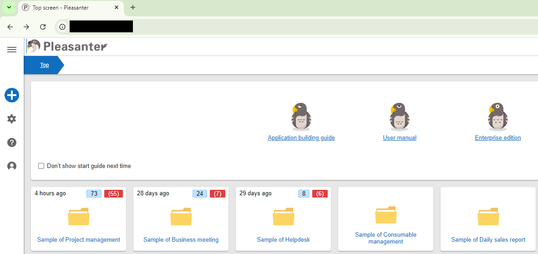Click the Pleasanter logo

(67, 46)
